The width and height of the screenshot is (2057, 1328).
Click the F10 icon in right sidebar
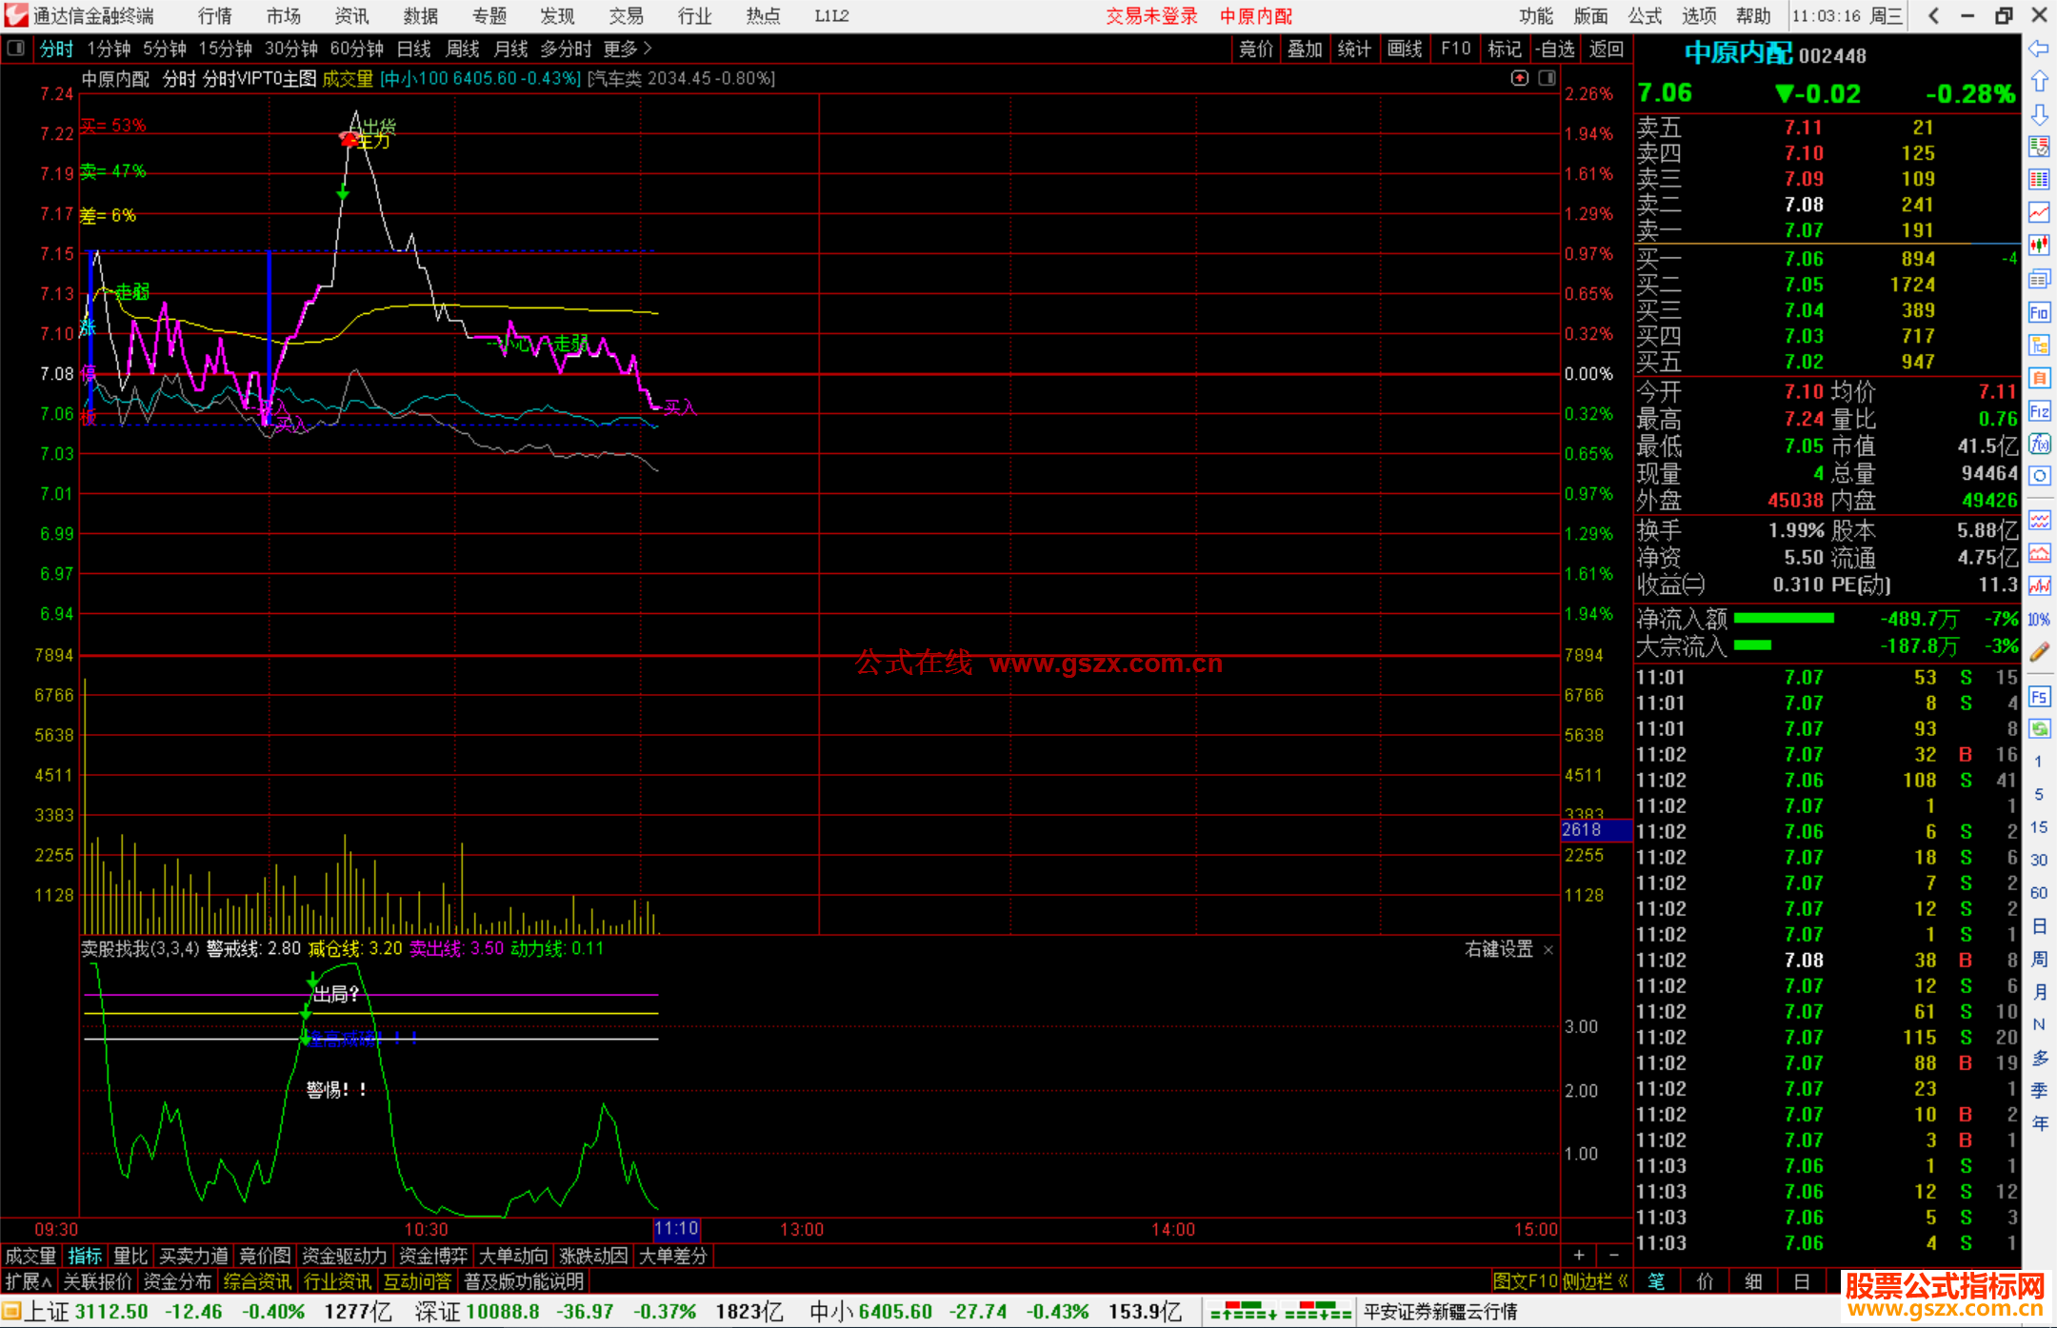coord(2039,312)
